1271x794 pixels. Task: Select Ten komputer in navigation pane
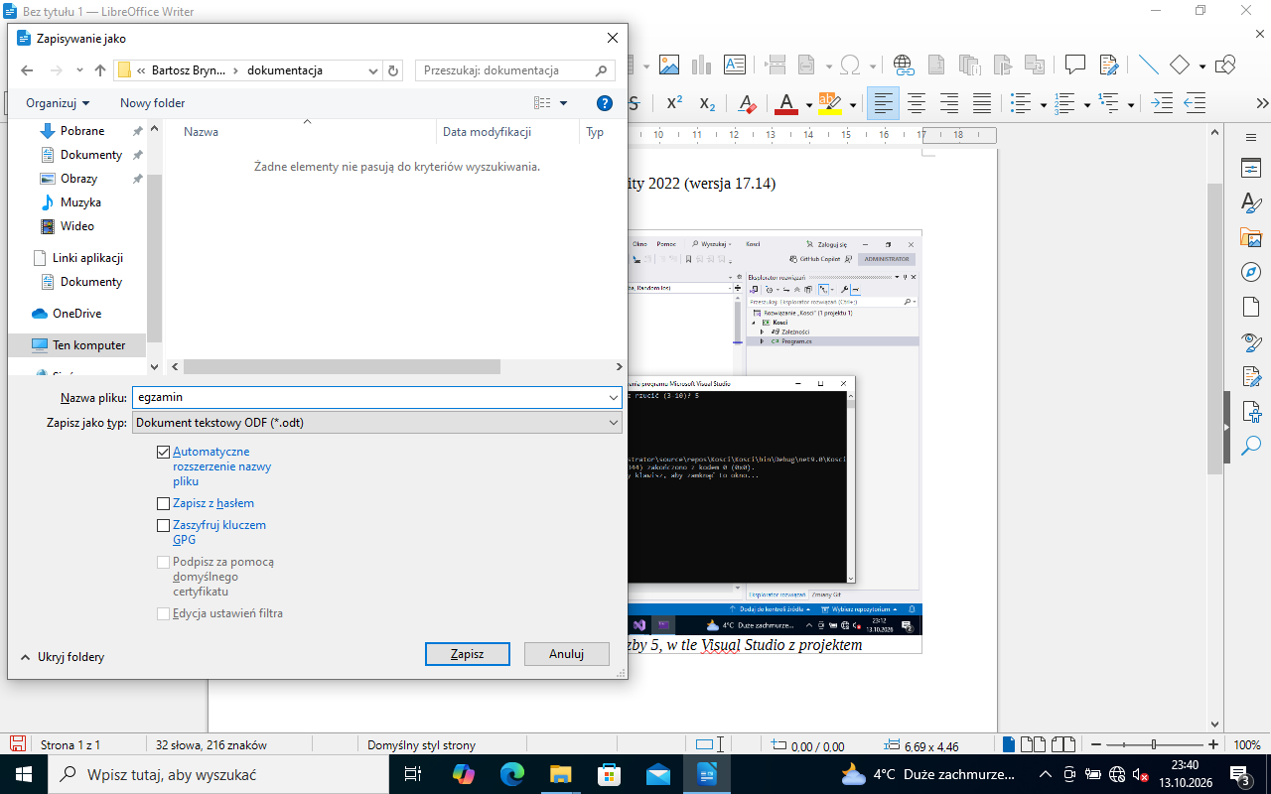[x=77, y=345]
